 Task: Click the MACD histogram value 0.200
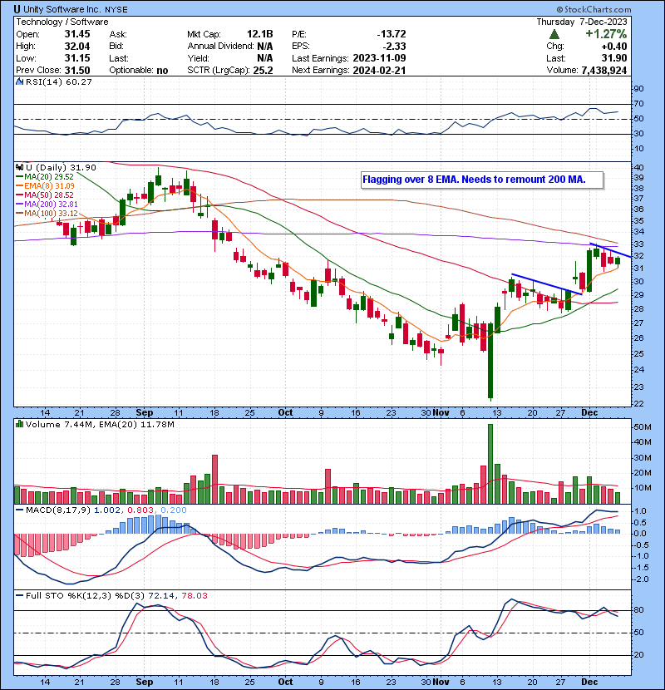[174, 510]
